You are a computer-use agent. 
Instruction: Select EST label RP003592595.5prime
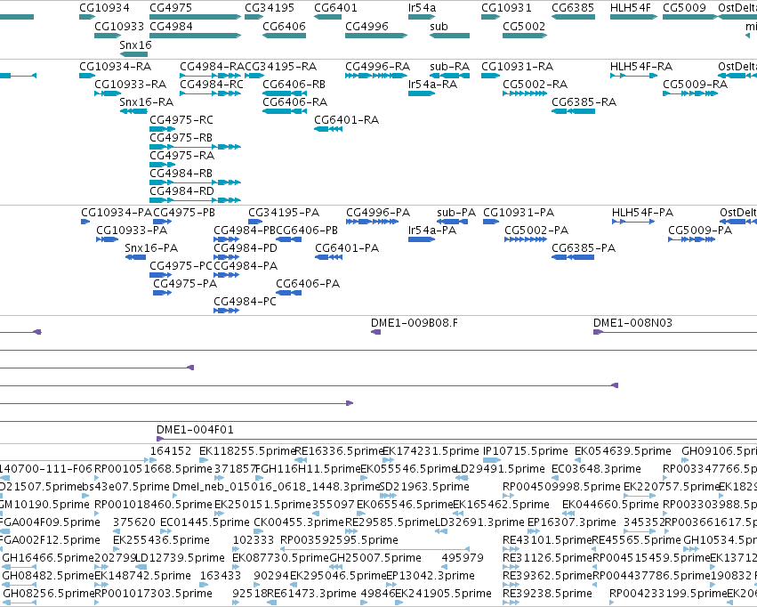(x=340, y=540)
